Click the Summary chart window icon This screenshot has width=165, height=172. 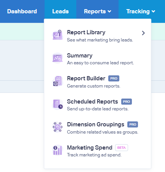(58, 58)
